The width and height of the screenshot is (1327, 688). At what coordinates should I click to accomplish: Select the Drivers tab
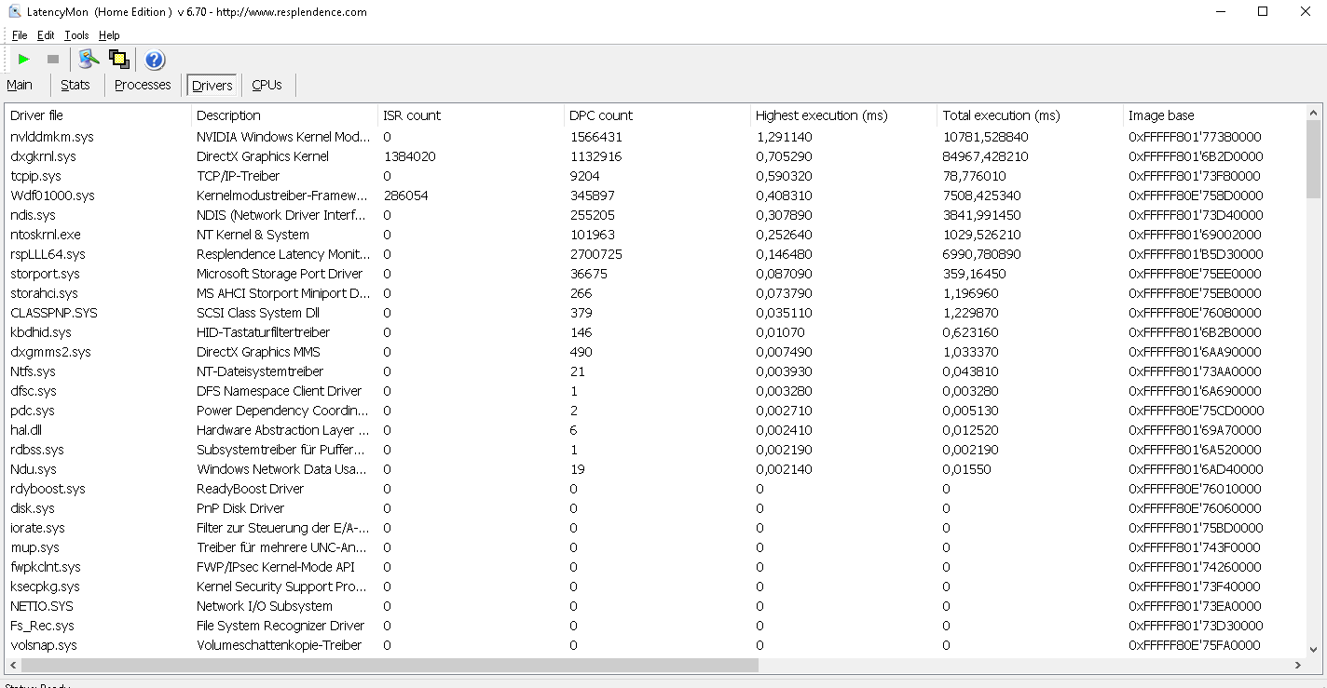point(212,86)
